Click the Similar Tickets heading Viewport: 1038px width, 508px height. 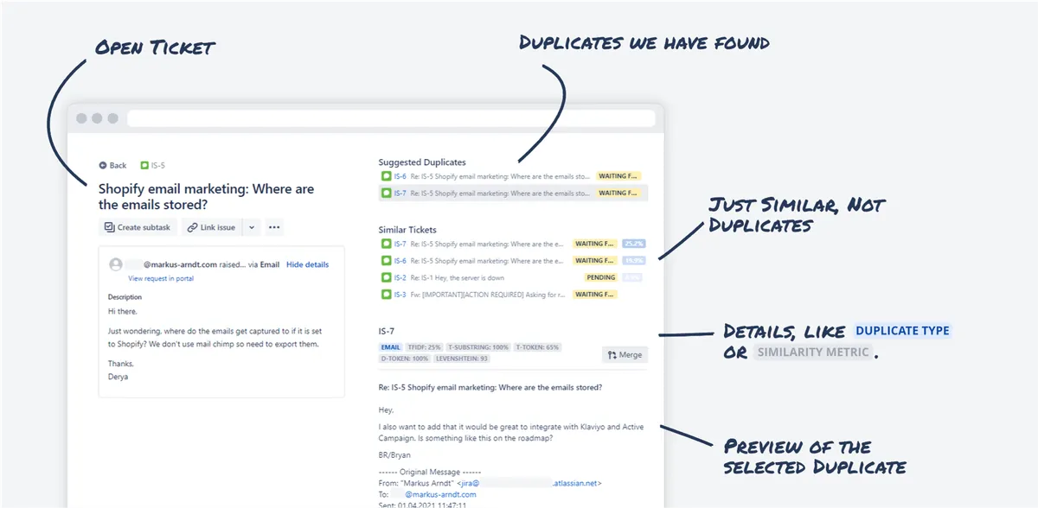pyautogui.click(x=407, y=230)
